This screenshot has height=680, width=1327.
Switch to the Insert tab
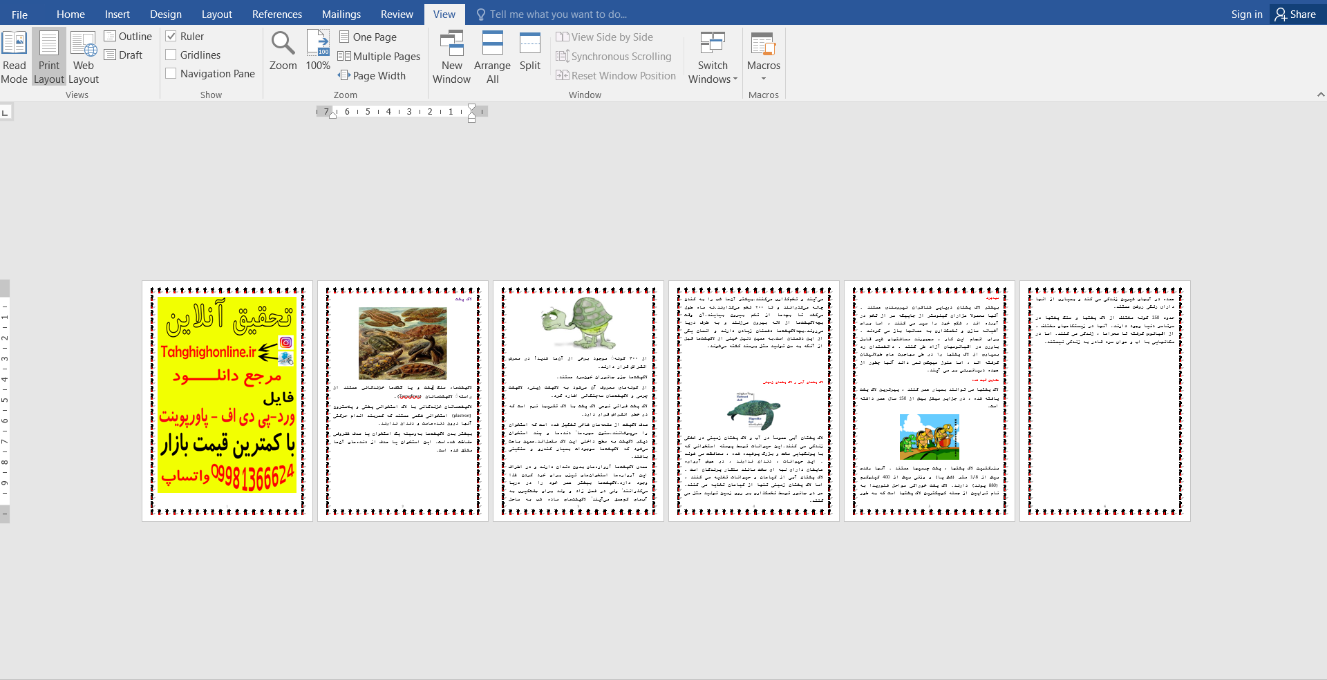pyautogui.click(x=117, y=14)
